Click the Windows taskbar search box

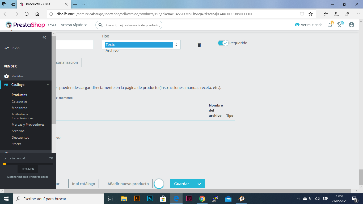[58, 199]
